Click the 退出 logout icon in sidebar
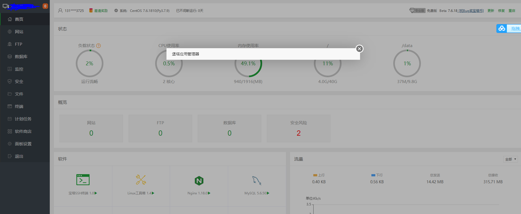This screenshot has height=214, width=521. [10, 156]
